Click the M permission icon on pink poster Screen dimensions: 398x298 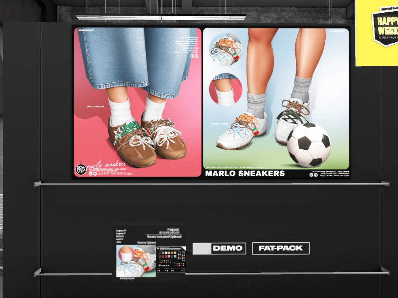point(95,173)
